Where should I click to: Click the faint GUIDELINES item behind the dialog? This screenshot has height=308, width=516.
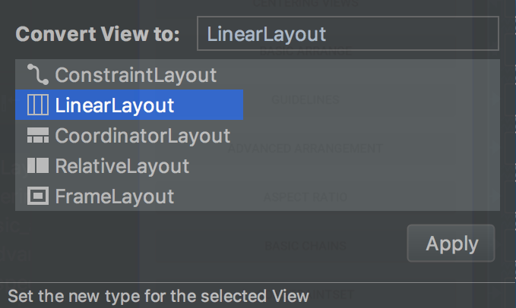coord(305,99)
